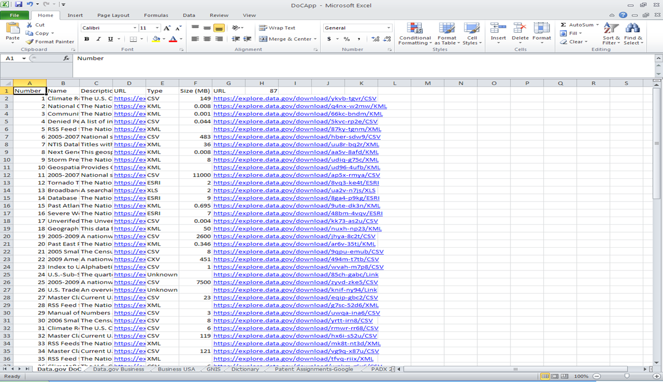
Task: Apply the red Font Color swatch
Action: 173,39
